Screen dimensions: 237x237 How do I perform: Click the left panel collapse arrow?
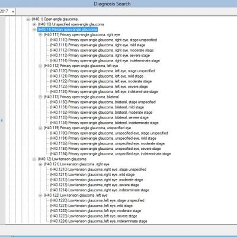2,120
